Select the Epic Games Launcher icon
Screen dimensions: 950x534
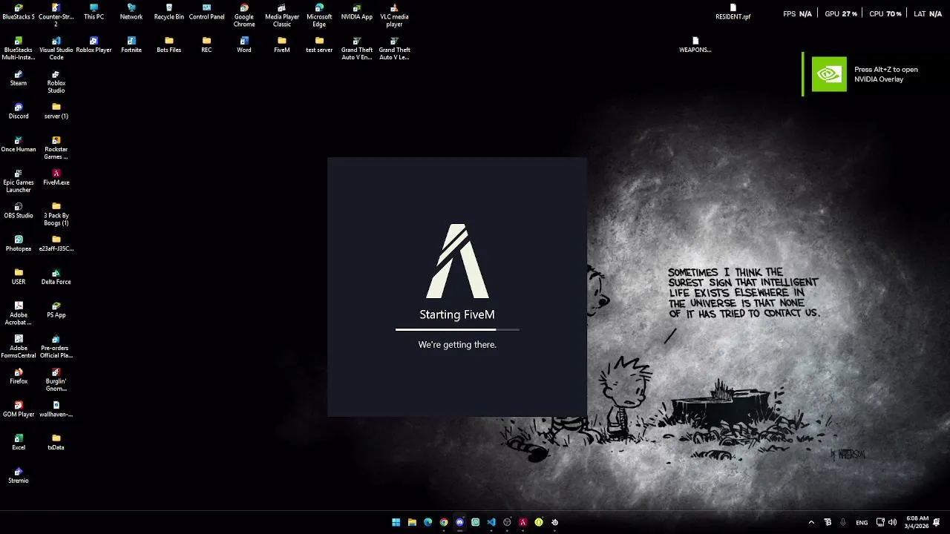pyautogui.click(x=19, y=182)
